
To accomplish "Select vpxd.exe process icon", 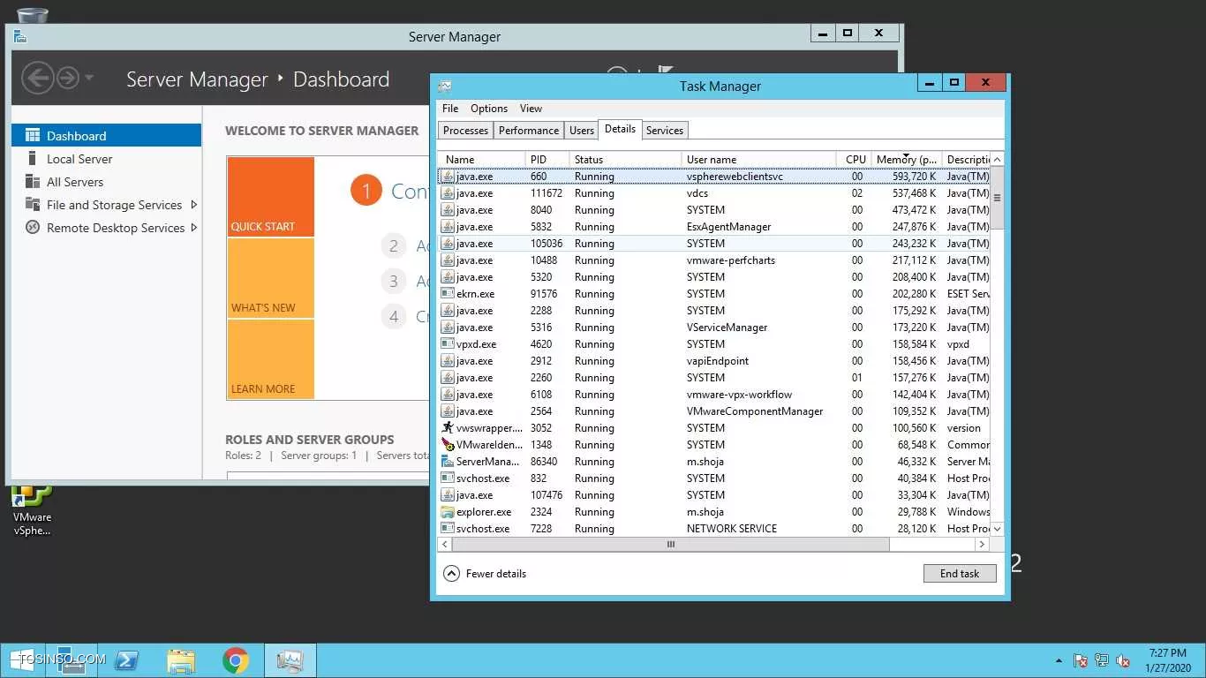I will 448,344.
